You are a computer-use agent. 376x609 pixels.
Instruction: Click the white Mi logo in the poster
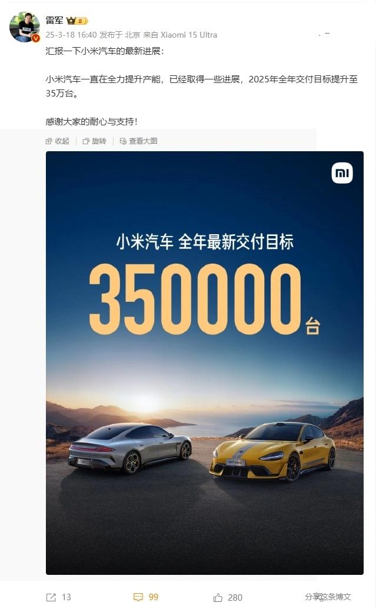coord(342,173)
